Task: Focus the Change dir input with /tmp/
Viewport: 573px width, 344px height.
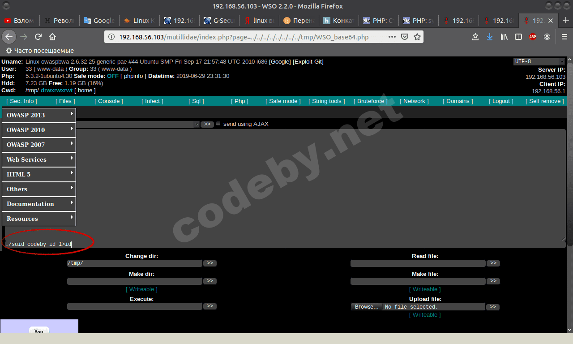Action: [x=135, y=263]
